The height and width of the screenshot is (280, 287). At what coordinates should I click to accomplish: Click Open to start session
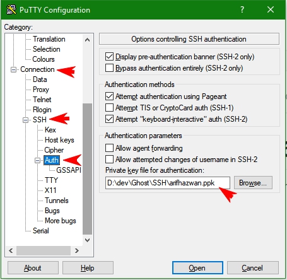[197, 268]
